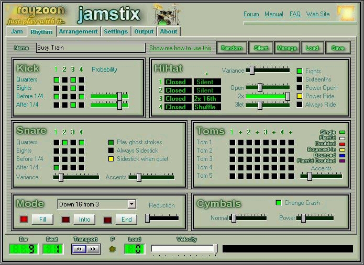Click the Bar counter display
The width and height of the screenshot is (364, 265).
coord(24,249)
